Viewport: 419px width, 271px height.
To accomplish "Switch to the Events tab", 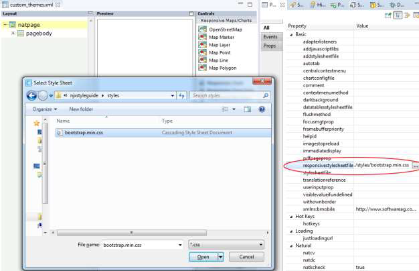I will (270, 37).
